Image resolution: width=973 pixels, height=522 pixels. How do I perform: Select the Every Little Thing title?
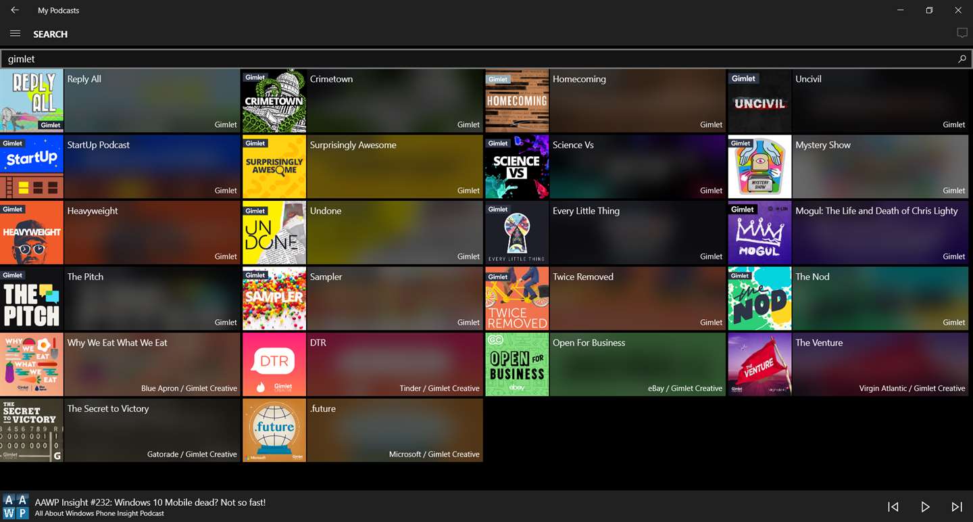(586, 211)
